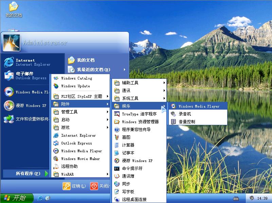Open 通讯簿 address book
272x203 pixels.
[139, 176]
